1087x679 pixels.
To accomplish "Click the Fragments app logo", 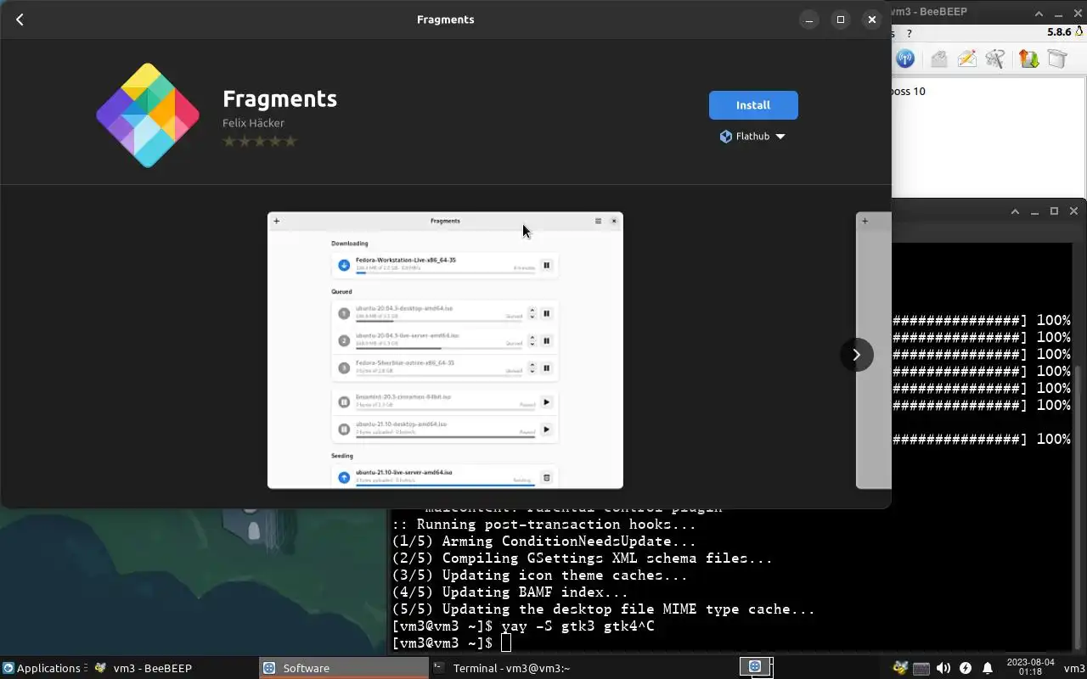I will (x=148, y=115).
